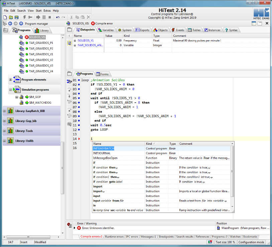Expand Library: Gop_bib section
This screenshot has width=272, height=247.
4,121
